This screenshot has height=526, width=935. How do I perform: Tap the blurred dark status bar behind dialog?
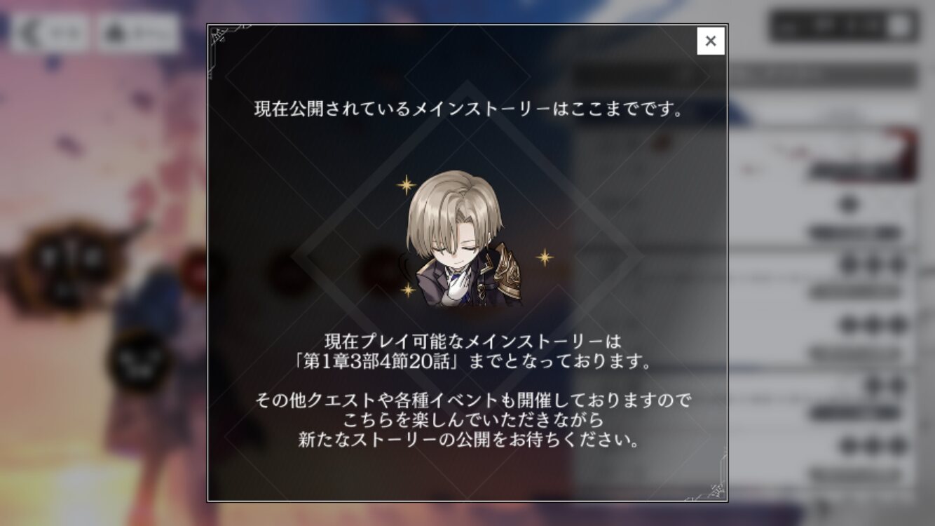tap(844, 27)
